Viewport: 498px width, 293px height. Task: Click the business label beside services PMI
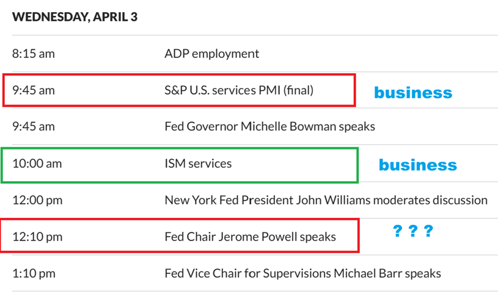(x=413, y=93)
